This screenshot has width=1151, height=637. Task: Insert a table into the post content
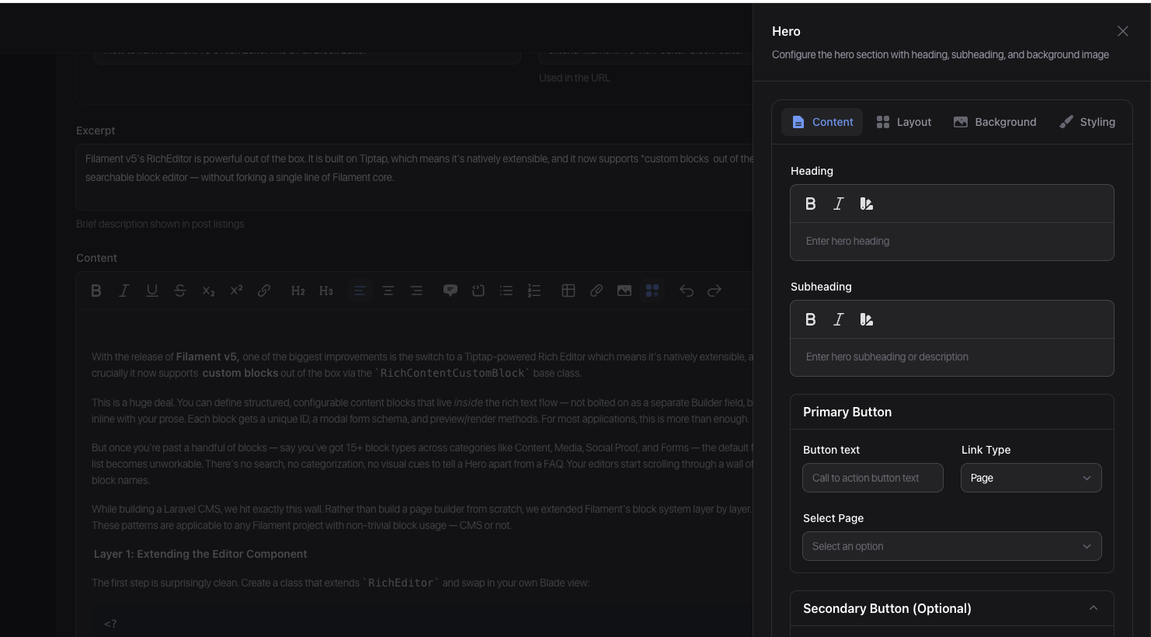click(x=568, y=290)
